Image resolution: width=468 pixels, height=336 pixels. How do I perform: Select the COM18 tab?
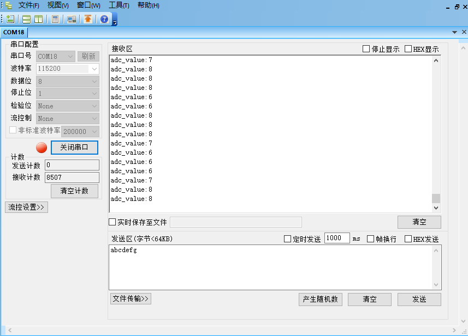(x=14, y=32)
